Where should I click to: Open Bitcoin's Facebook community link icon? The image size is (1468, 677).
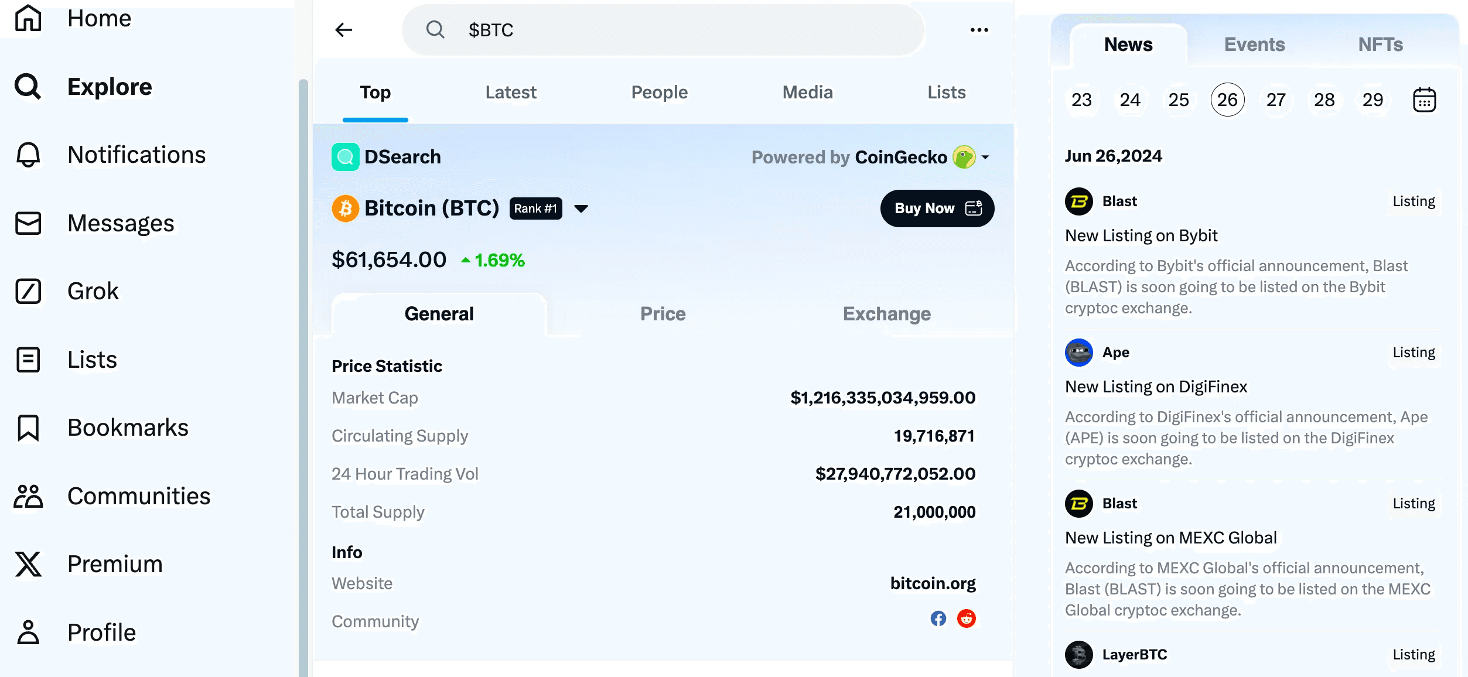938,618
